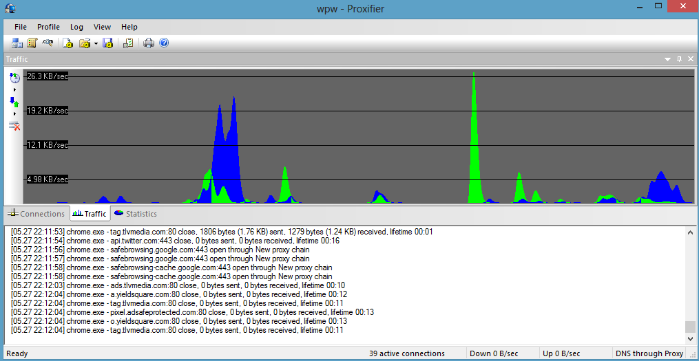Expand dropdown arrow beside open-profile icon
Image resolution: width=699 pixels, height=361 pixels.
pyautogui.click(x=96, y=43)
